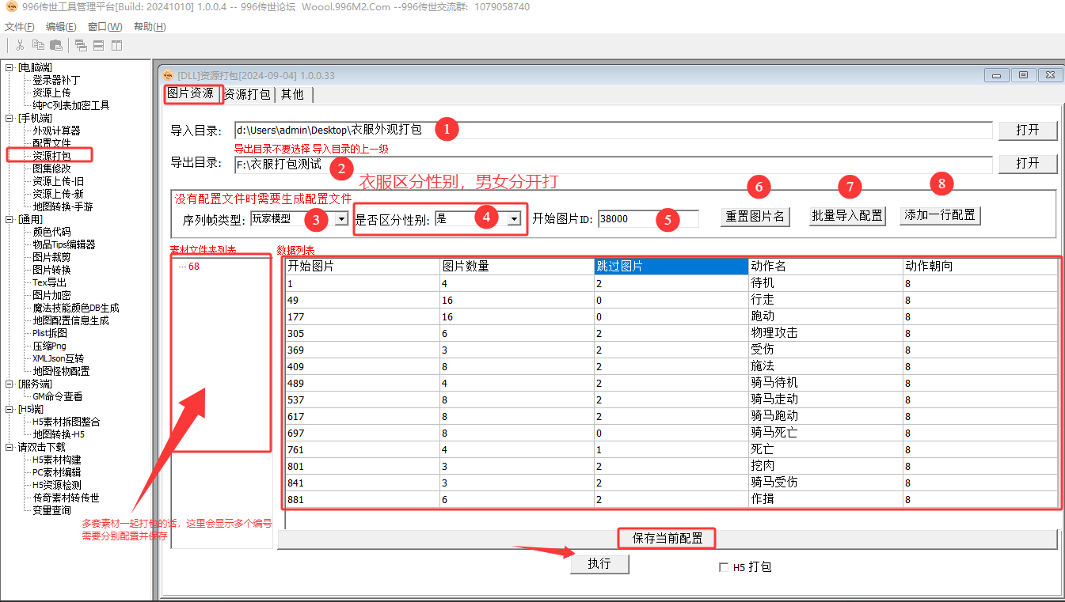Click the DLL资源打包 window title icon
Screen dimensions: 1065x602
[168, 75]
